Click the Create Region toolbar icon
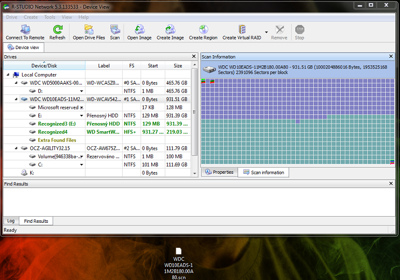This screenshot has width=400, height=280. pyautogui.click(x=203, y=30)
